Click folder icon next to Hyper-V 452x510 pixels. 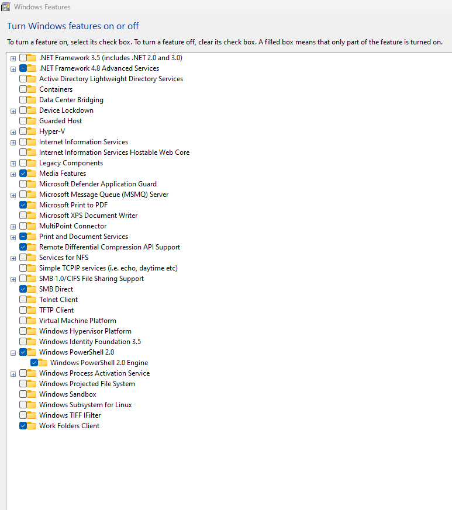click(32, 131)
